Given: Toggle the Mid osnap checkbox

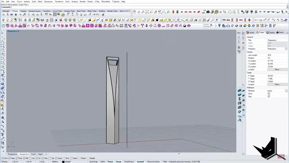Looking at the screenshot, I should [x=24, y=158].
